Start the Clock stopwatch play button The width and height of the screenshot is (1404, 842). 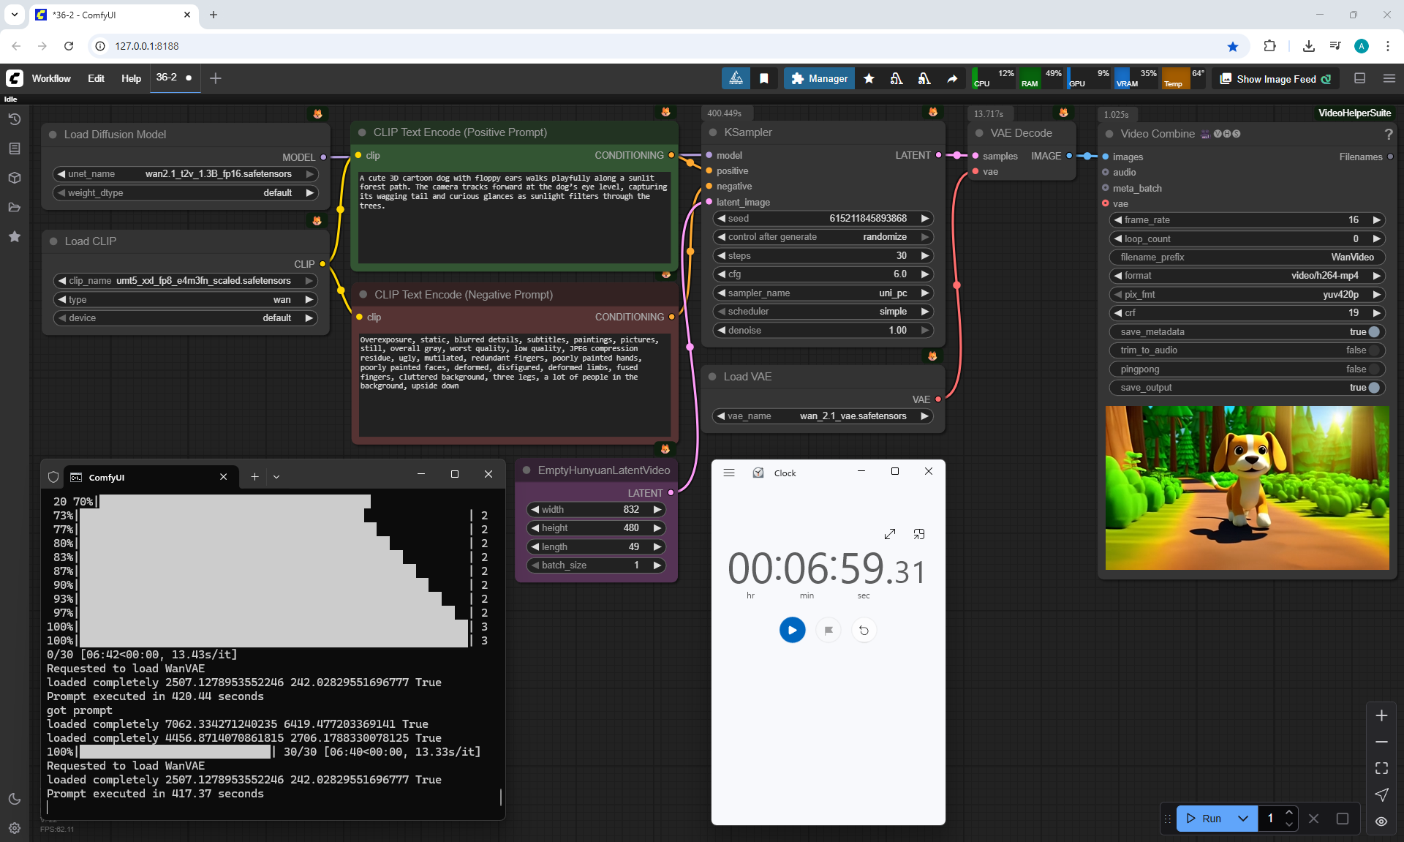pyautogui.click(x=792, y=630)
